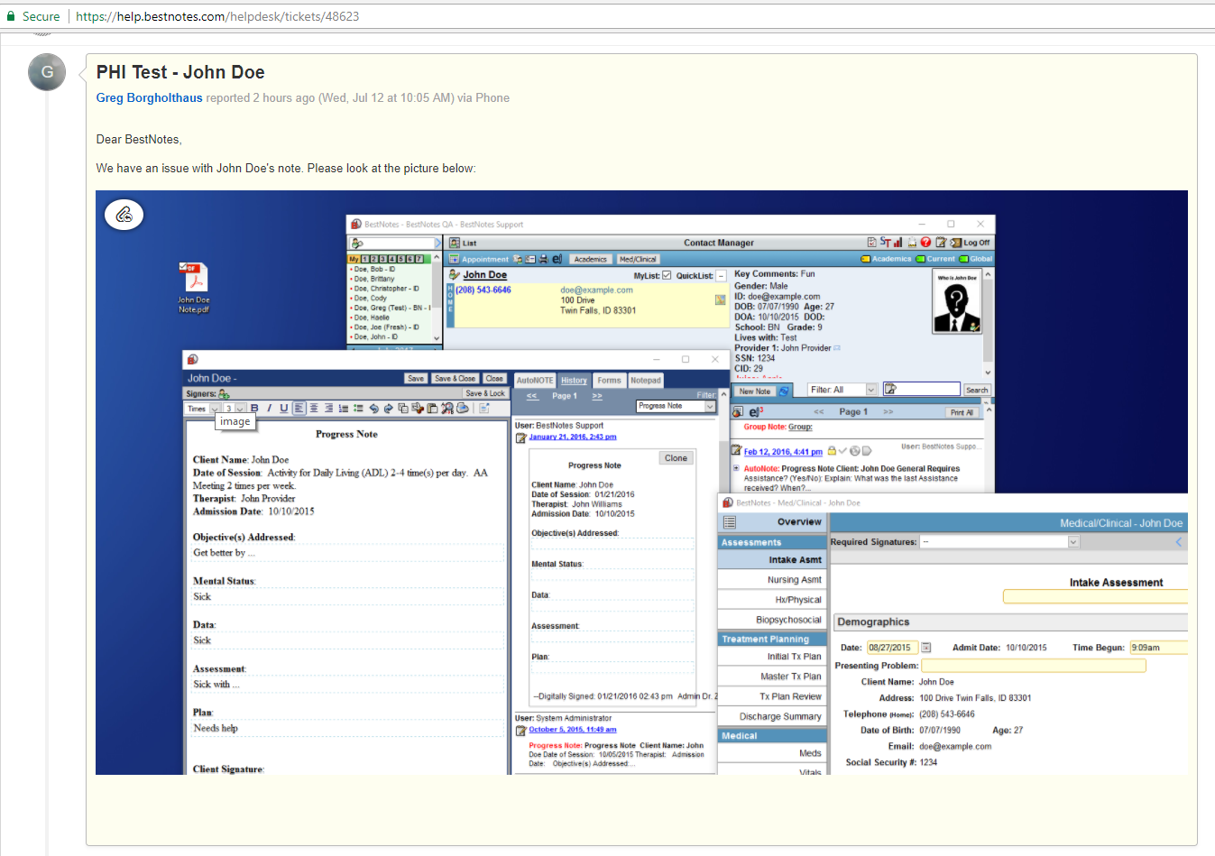Toggle Bold formatting in note editor
This screenshot has height=856, width=1215.
255,409
